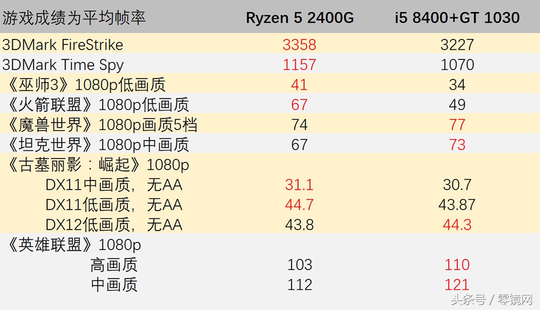Select the '《坦克世界》1080p中画质' row label
Screen dimensions: 540x310
click(98, 144)
